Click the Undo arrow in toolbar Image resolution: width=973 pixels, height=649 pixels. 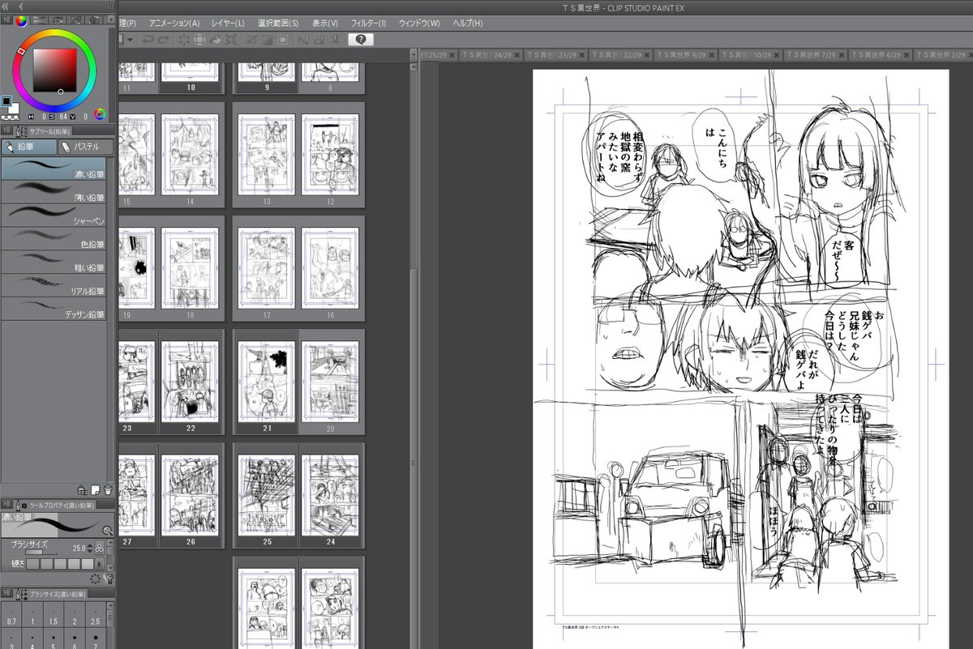pyautogui.click(x=148, y=40)
